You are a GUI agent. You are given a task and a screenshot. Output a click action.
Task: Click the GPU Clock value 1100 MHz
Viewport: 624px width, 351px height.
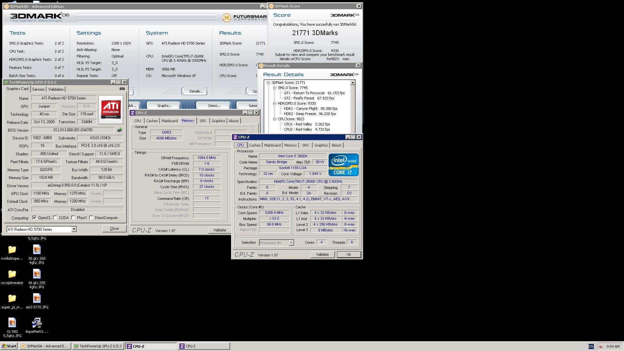point(41,193)
